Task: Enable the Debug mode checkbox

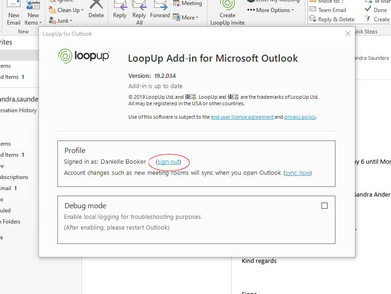Action: point(324,206)
